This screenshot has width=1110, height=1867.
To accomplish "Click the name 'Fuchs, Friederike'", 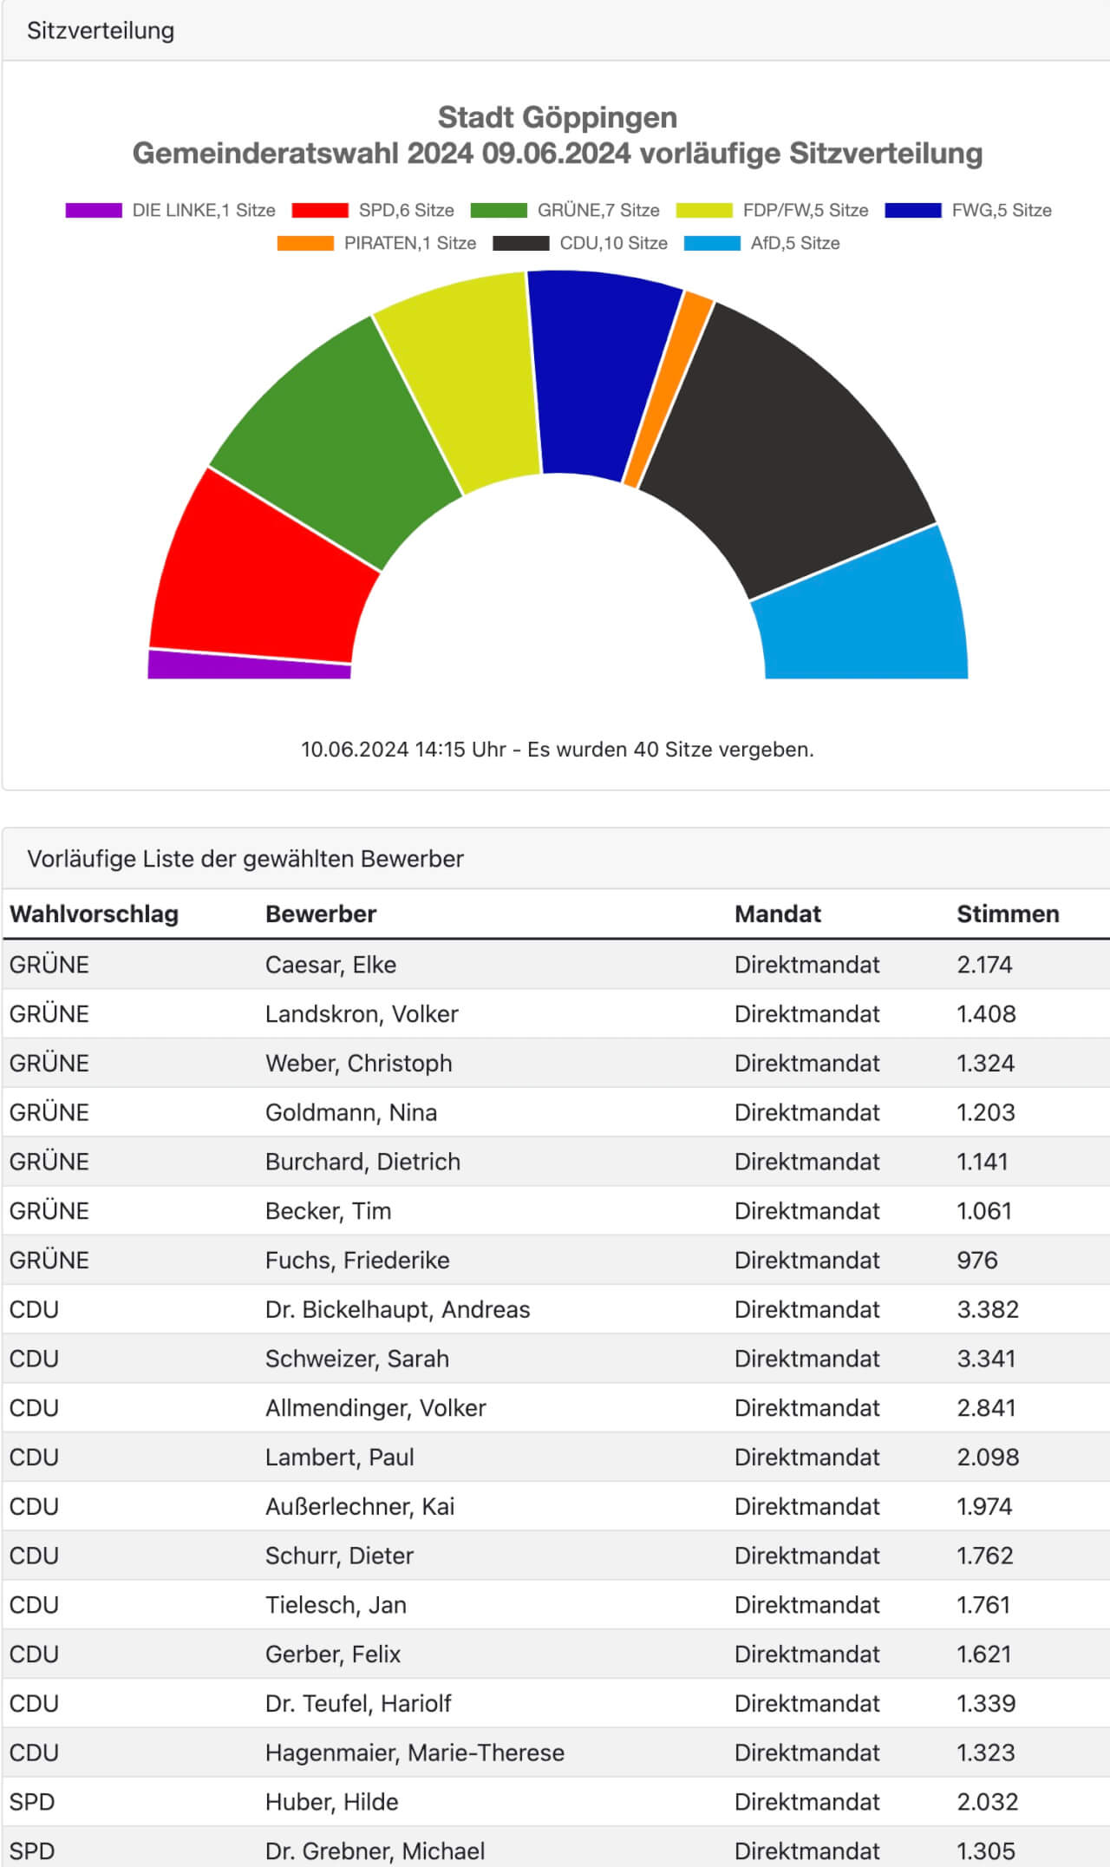I will [x=357, y=1261].
